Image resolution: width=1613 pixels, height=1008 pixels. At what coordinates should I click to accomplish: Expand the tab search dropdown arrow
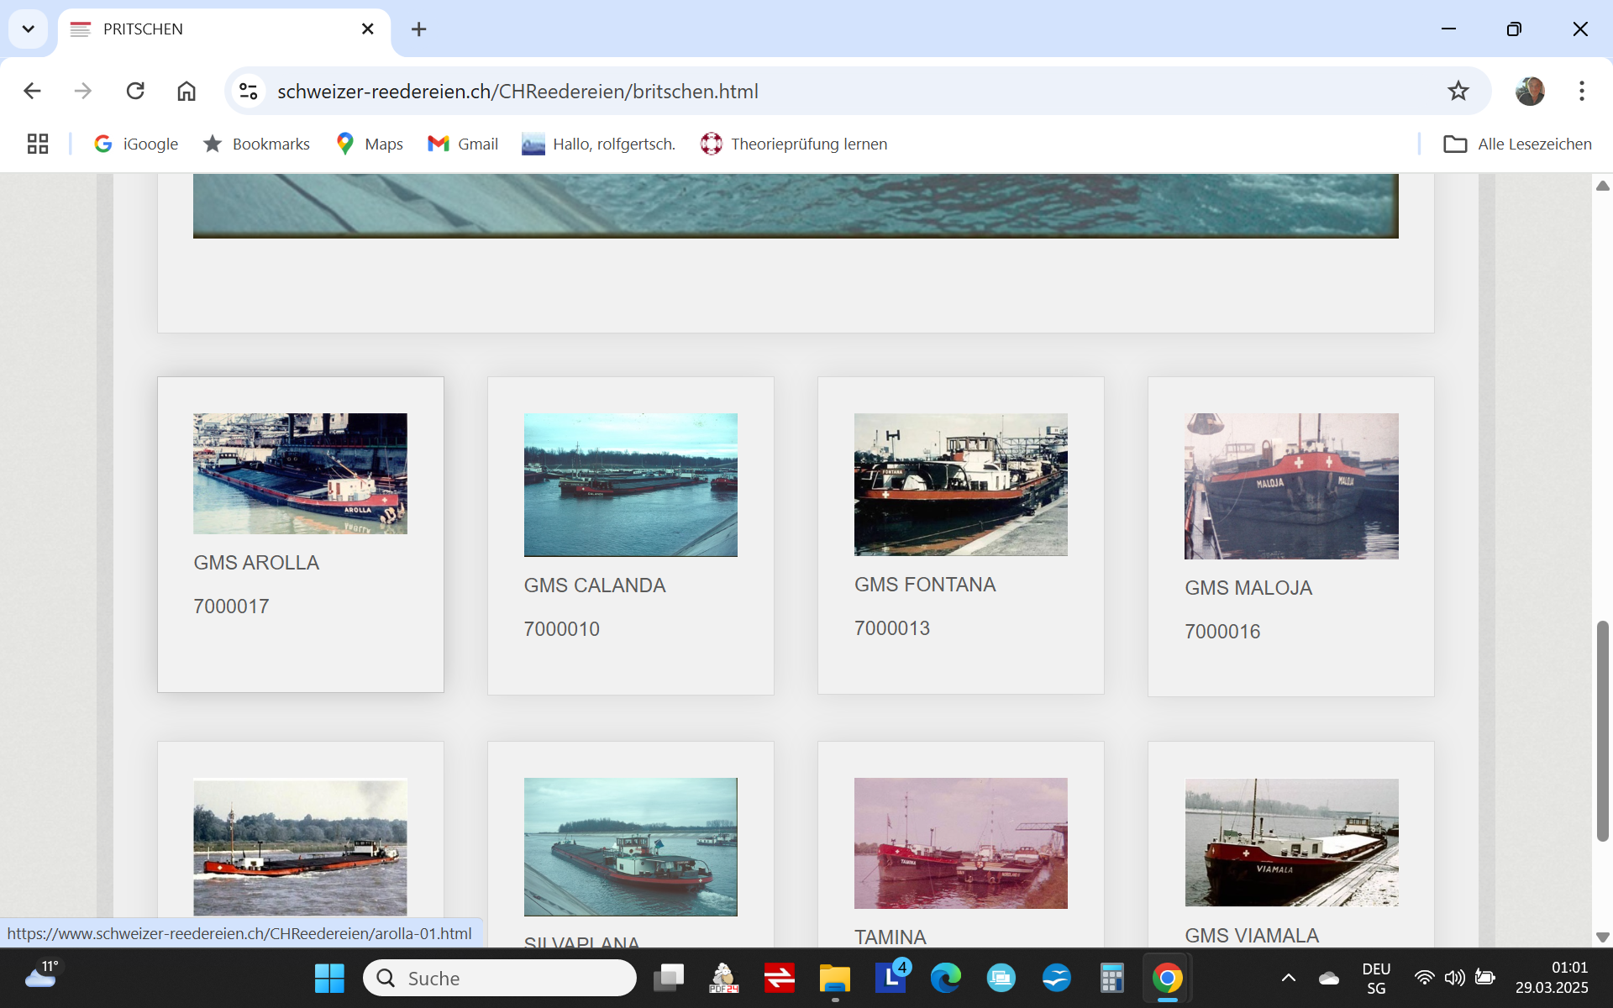pos(28,29)
